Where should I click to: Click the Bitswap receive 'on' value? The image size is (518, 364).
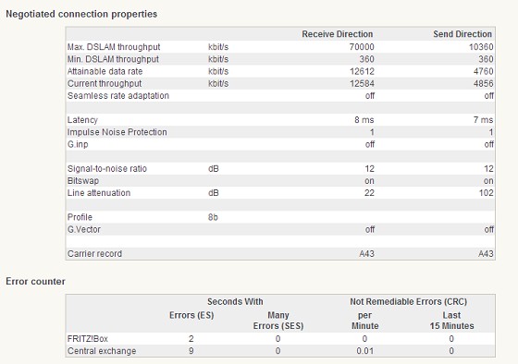(369, 181)
